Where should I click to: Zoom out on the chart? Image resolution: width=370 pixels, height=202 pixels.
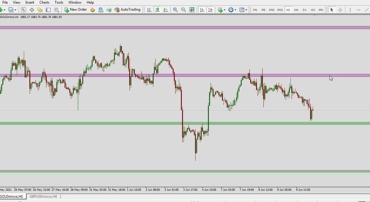tap(184, 10)
